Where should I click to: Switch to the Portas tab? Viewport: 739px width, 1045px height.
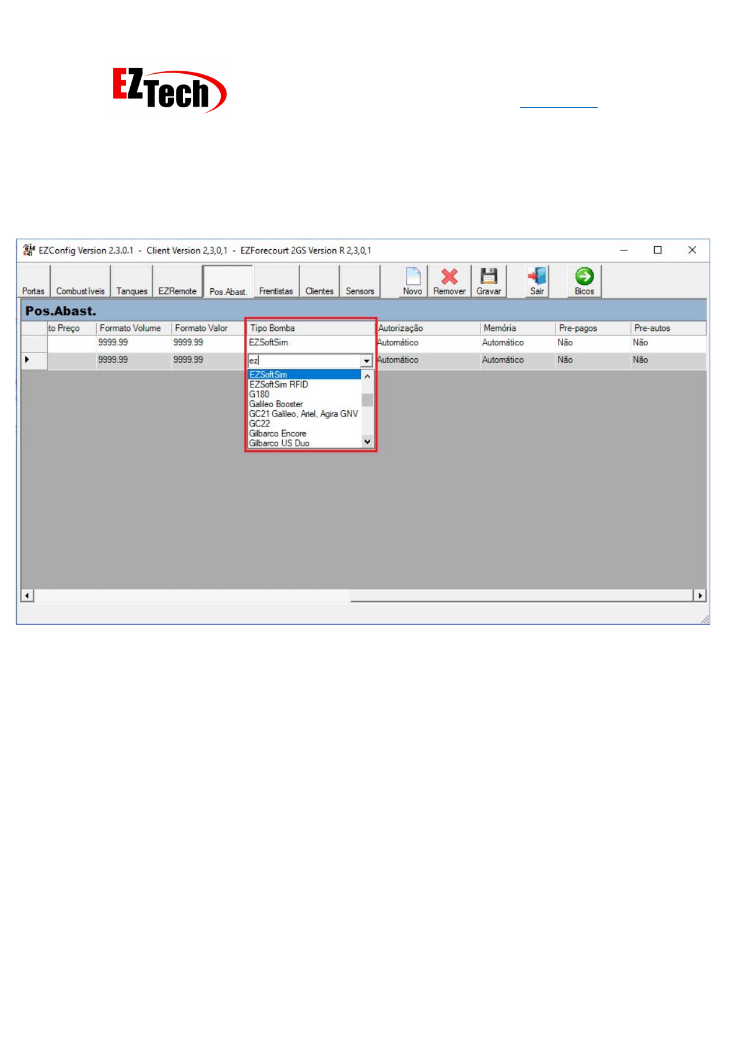point(33,282)
